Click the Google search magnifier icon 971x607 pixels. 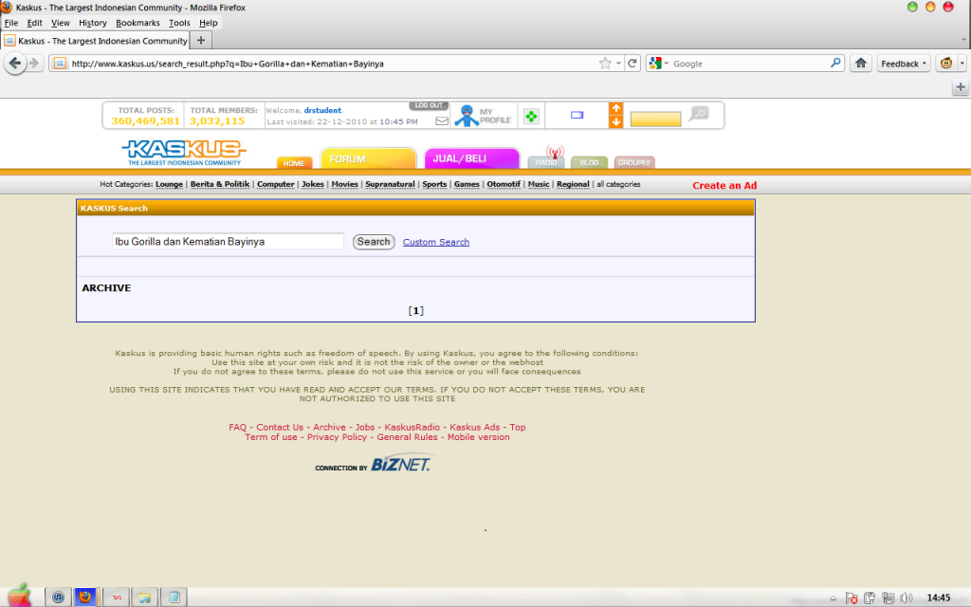[835, 64]
